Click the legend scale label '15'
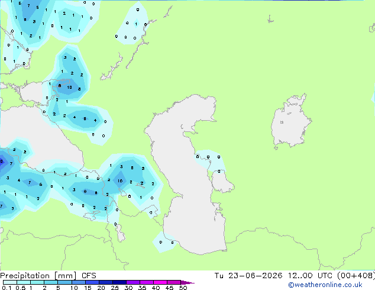Image resolution: width=375 pixels, height=290 pixels. (x=88, y=288)
